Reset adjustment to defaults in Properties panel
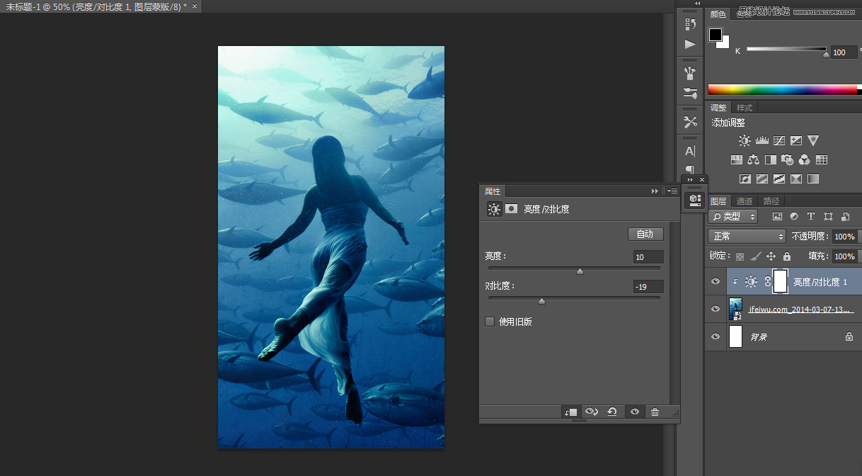The height and width of the screenshot is (476, 862). 612,412
